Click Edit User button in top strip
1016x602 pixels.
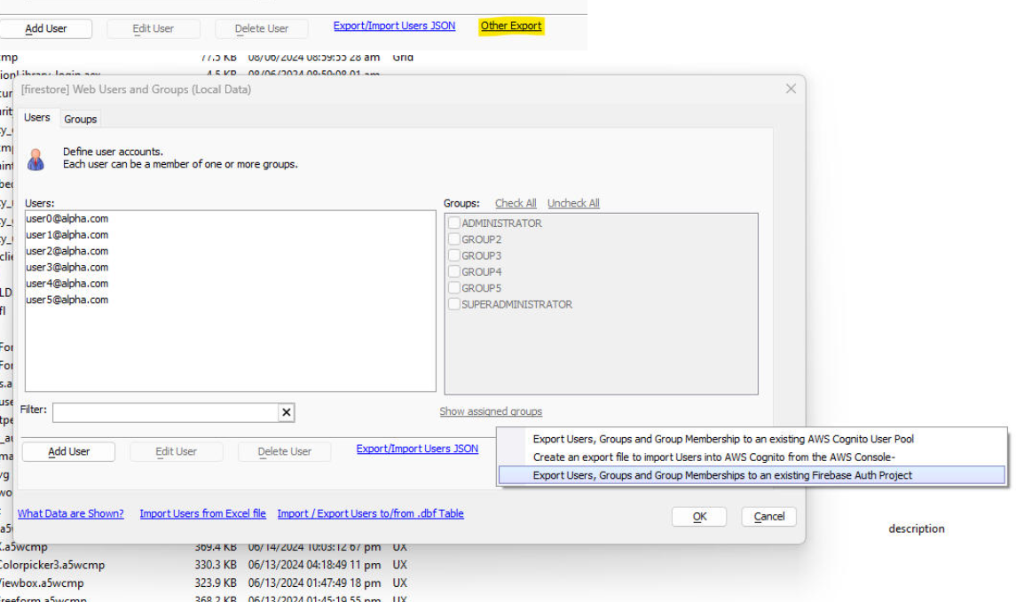tap(153, 28)
